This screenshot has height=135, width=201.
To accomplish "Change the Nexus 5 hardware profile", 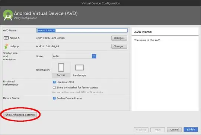I will tap(119, 38).
